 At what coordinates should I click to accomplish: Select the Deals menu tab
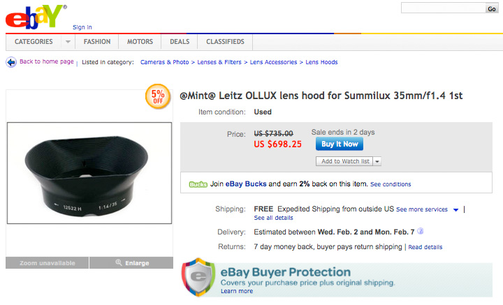click(x=180, y=42)
